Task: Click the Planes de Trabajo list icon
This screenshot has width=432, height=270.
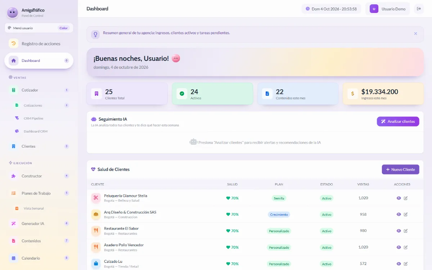Action: pos(13,193)
